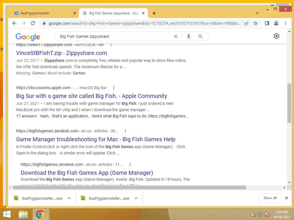Open the Windows Start button
Image resolution: width=294 pixels, height=220 pixels.
click(x=7, y=214)
